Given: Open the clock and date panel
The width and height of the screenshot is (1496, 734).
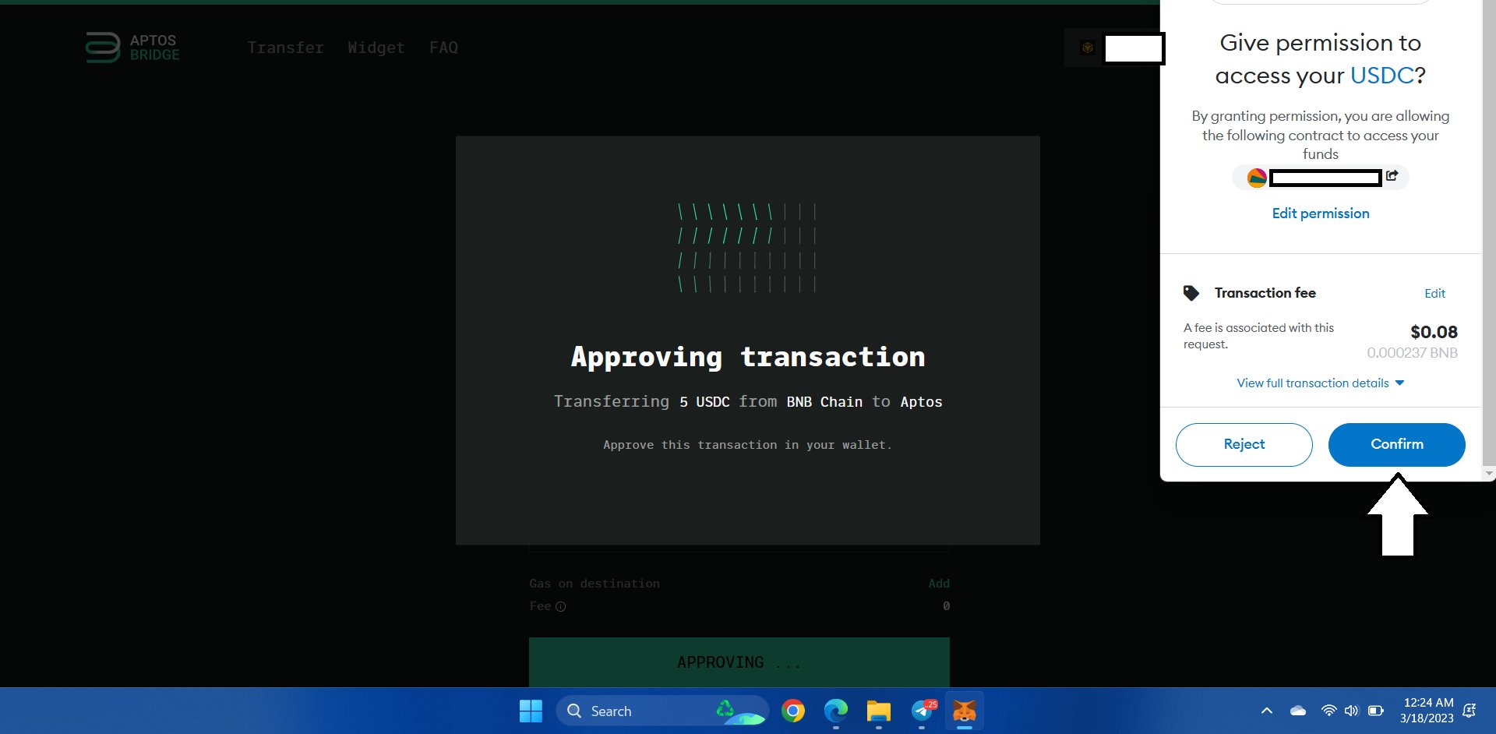Looking at the screenshot, I should coord(1427,711).
